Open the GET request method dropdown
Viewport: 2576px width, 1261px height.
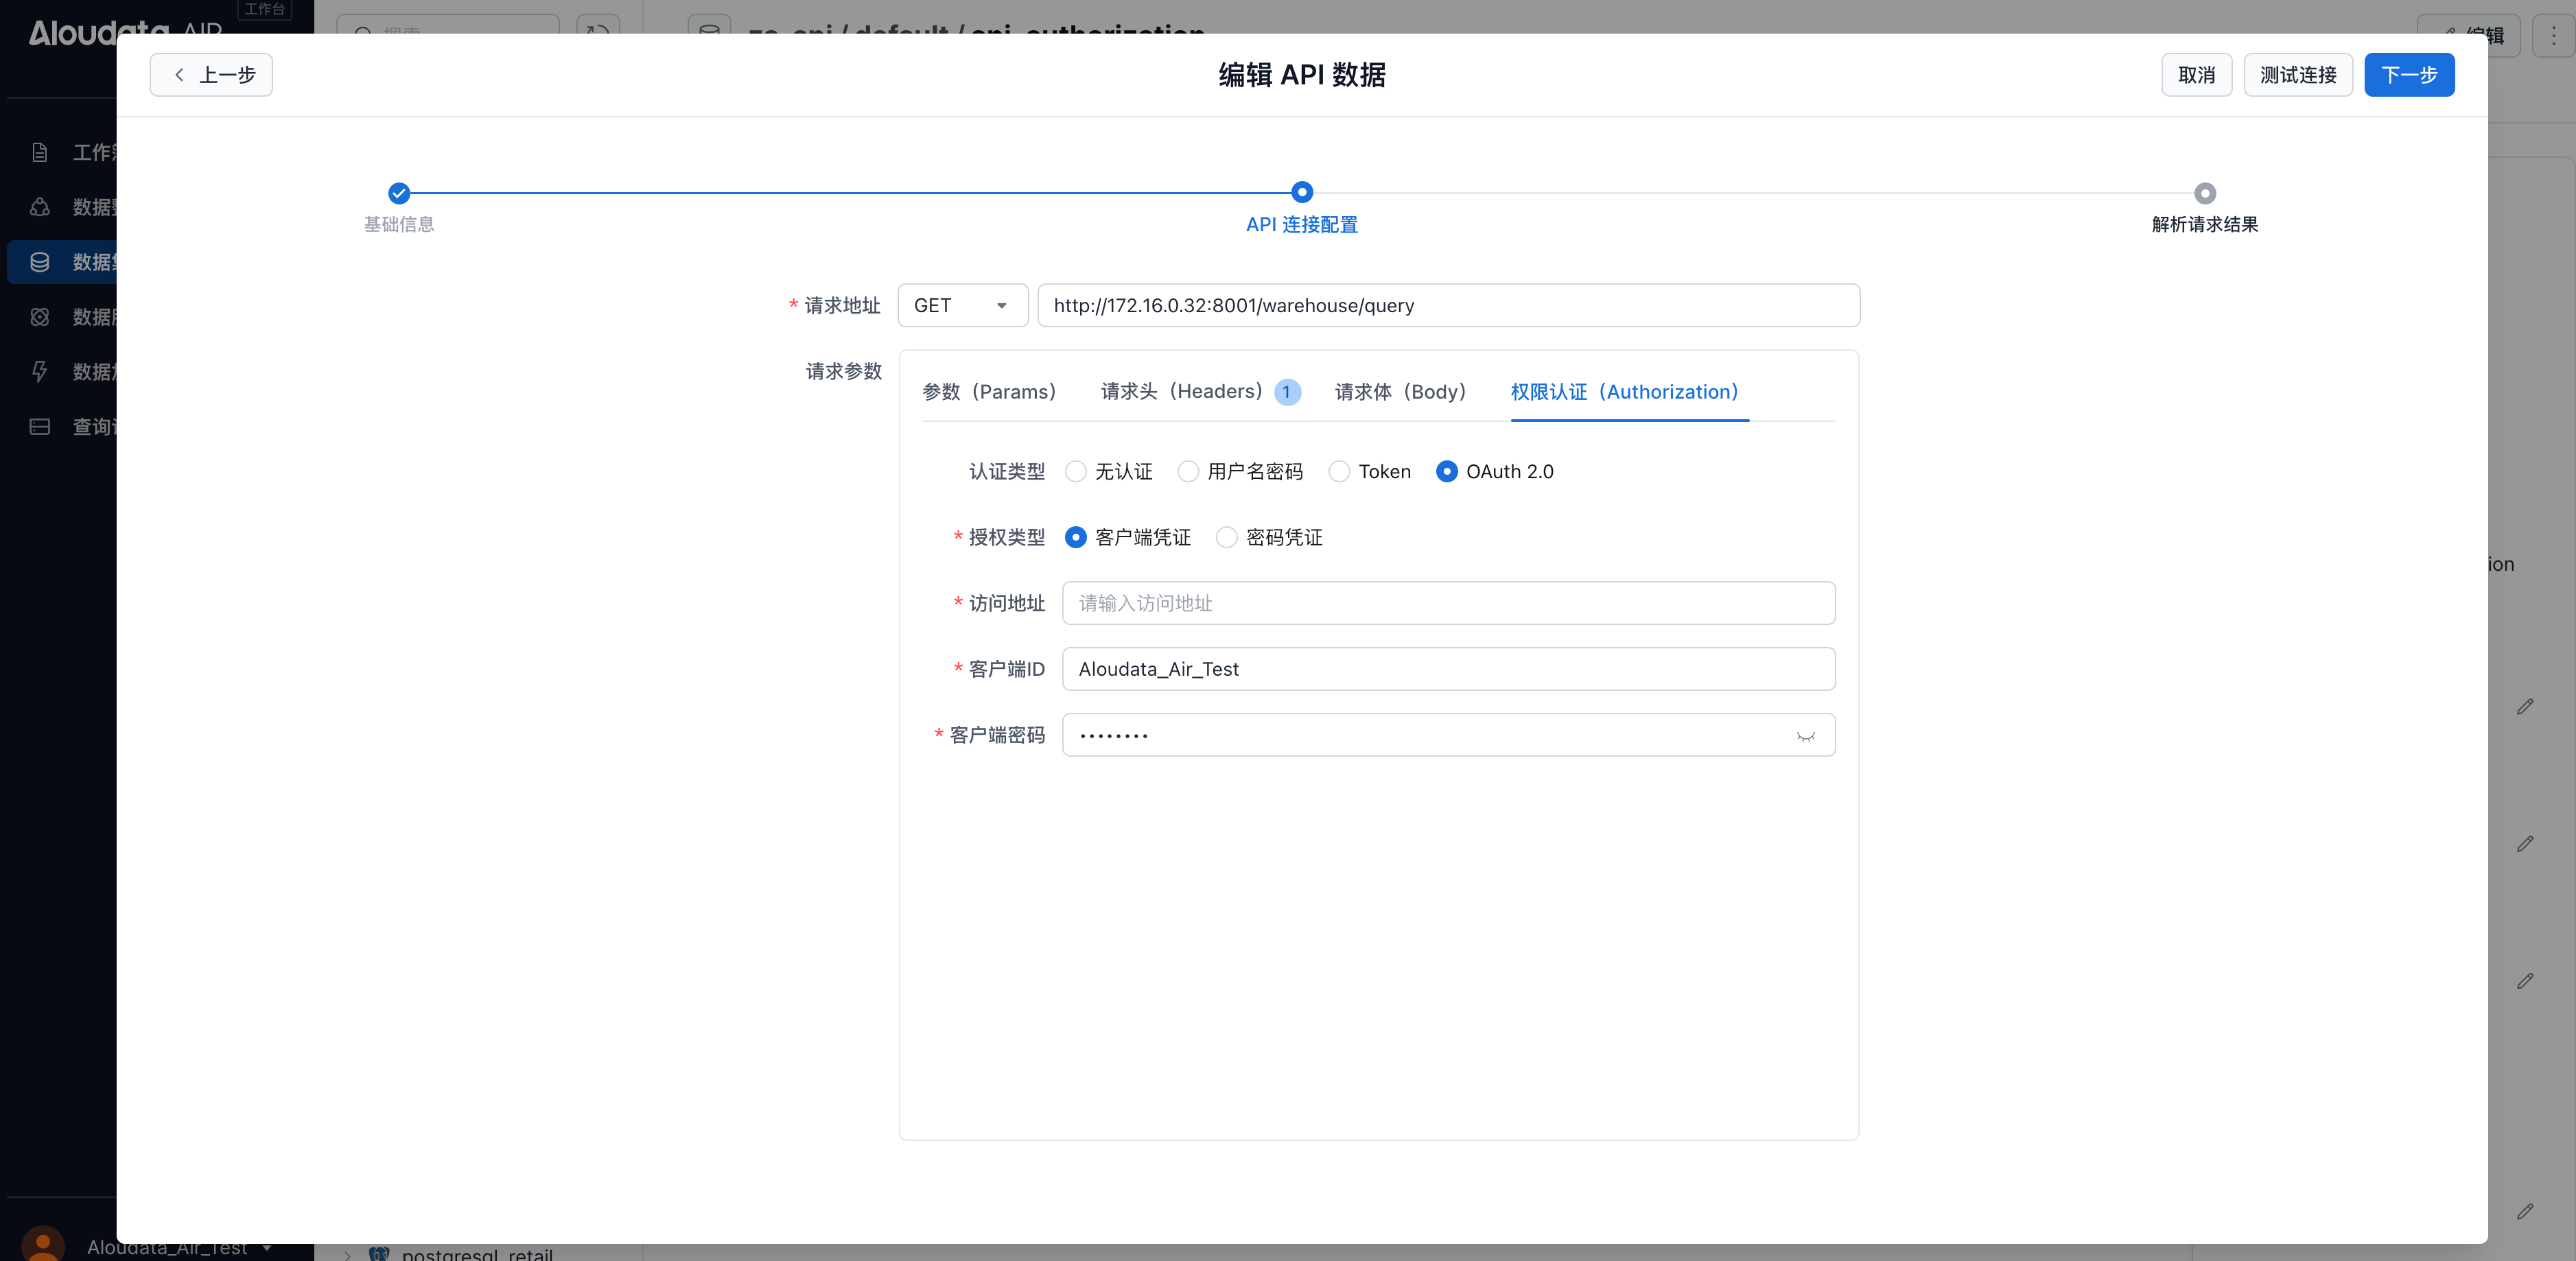pos(962,306)
